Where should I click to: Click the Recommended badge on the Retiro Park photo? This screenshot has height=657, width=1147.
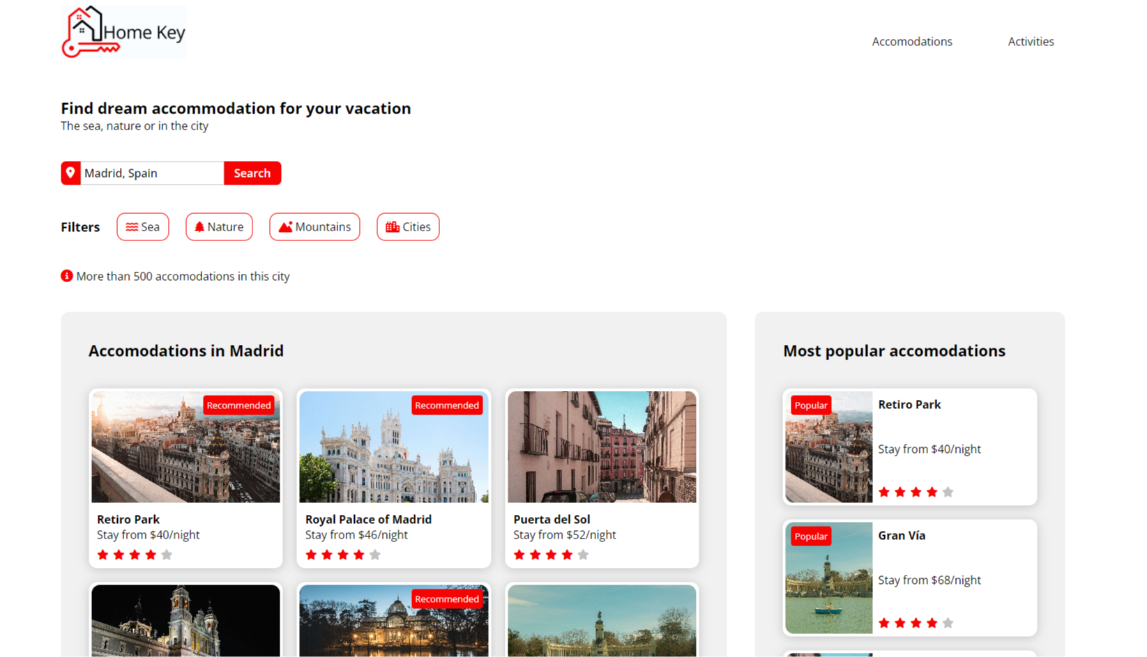tap(238, 405)
